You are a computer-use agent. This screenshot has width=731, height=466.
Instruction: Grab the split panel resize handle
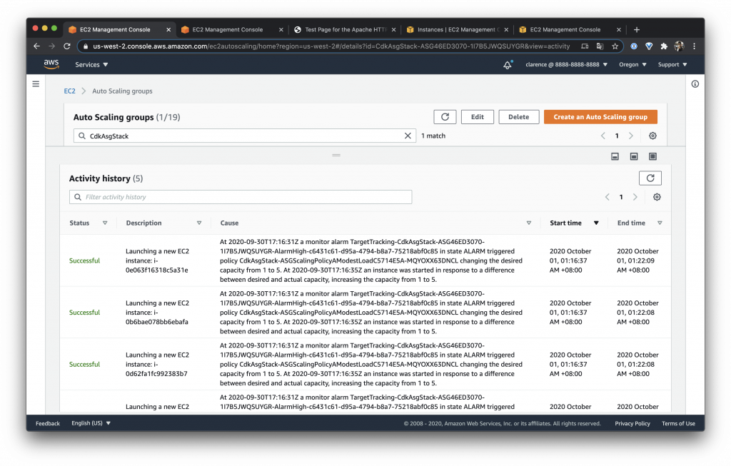tap(336, 155)
